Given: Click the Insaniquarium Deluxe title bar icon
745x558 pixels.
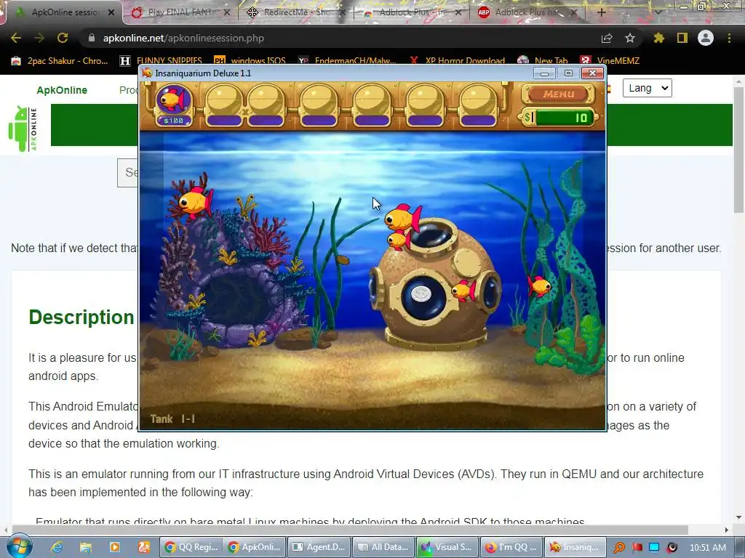Looking at the screenshot, I should pos(147,73).
